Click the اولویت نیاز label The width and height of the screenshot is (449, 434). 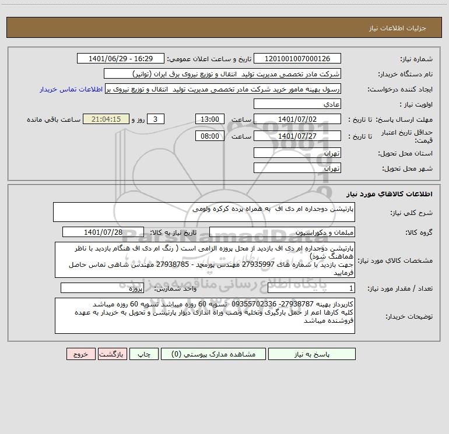[x=416, y=105]
